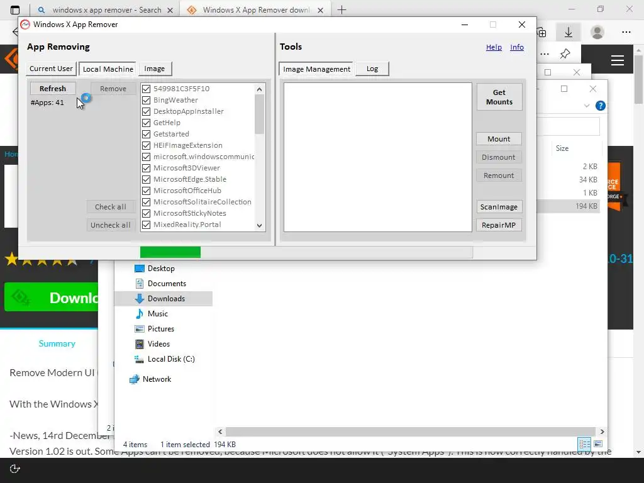Viewport: 644px width, 483px height.
Task: Uncheck the microsoft.windowscommunic checkbox
Action: 146,157
